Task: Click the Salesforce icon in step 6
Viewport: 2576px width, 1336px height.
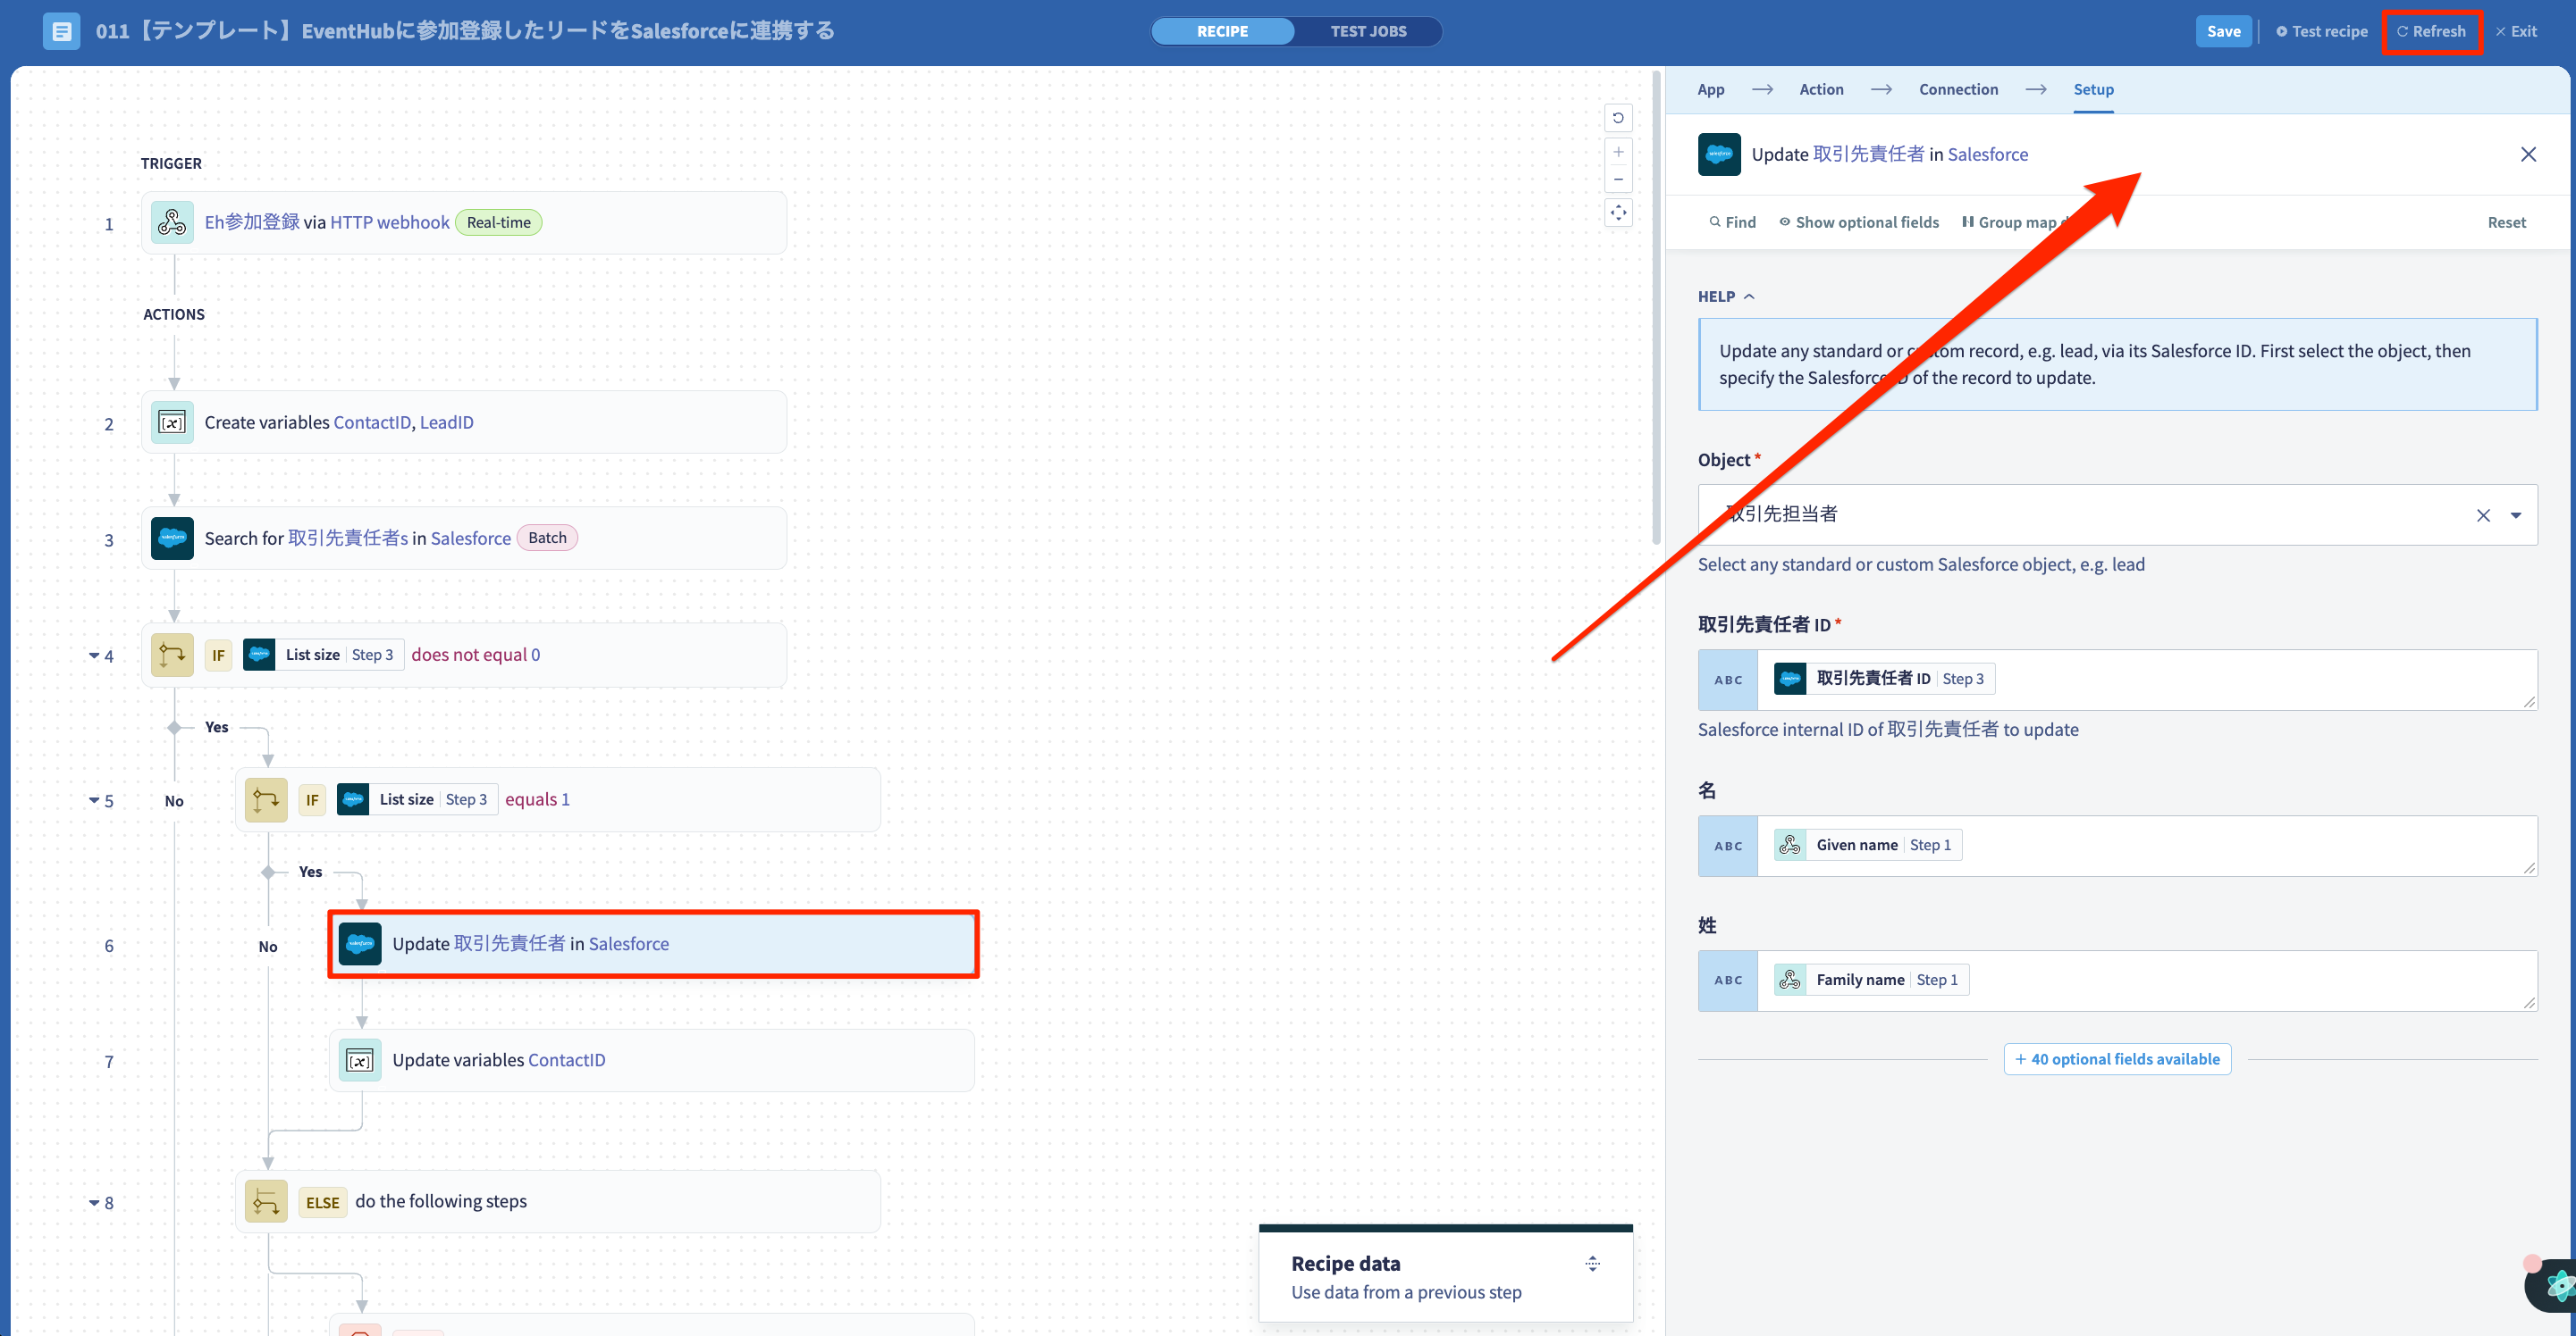Action: click(360, 943)
